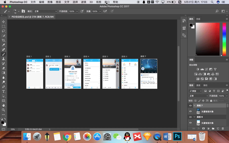Select the Eyedropper tool

click(3, 45)
